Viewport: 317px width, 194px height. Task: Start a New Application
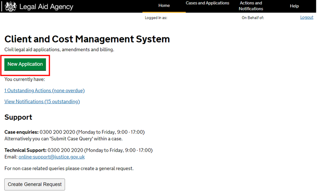(25, 64)
